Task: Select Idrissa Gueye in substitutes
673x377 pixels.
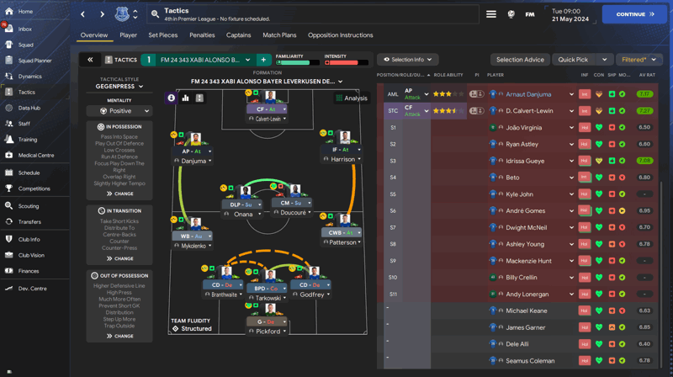Action: (525, 161)
